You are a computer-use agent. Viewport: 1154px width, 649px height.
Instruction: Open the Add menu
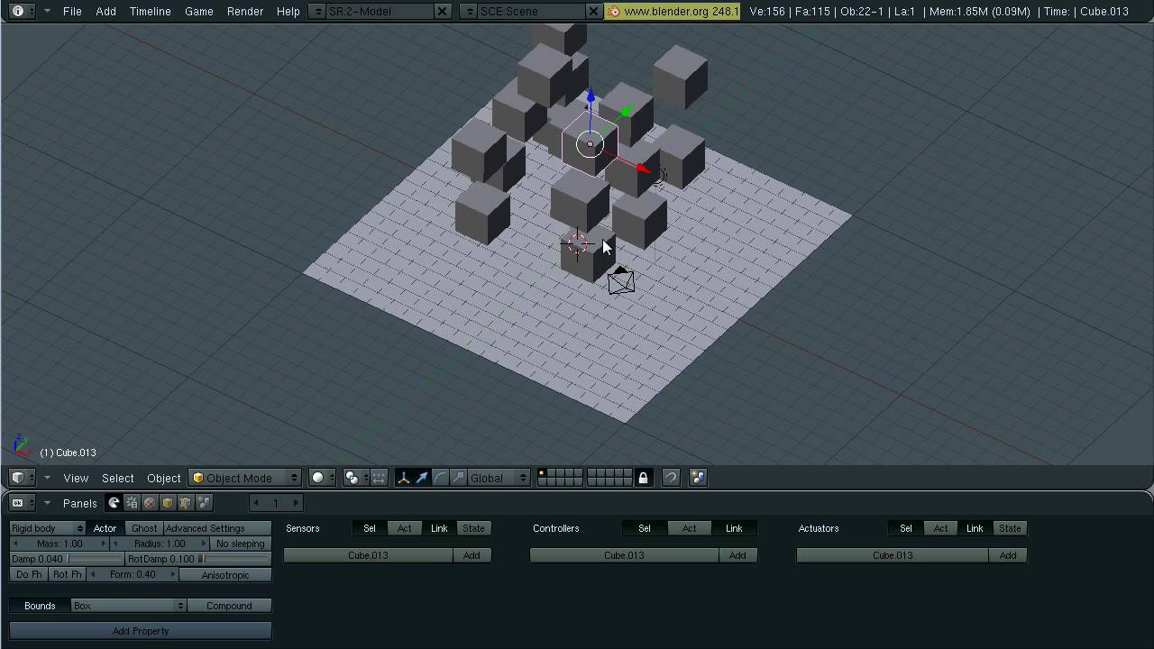(x=105, y=12)
